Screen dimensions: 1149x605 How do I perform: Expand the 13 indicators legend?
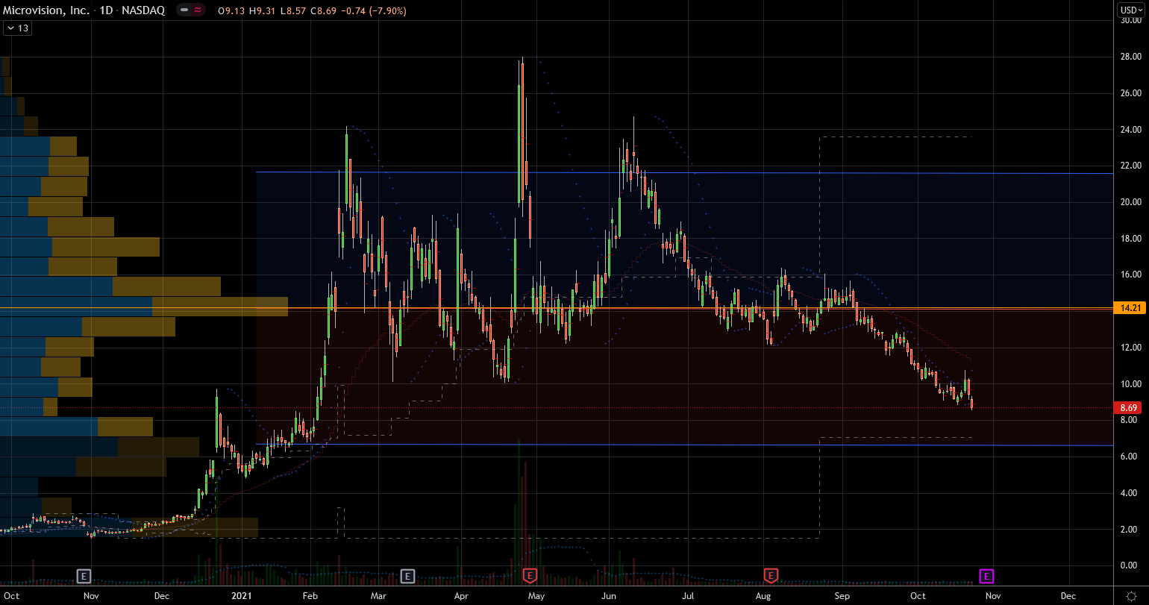coord(16,28)
